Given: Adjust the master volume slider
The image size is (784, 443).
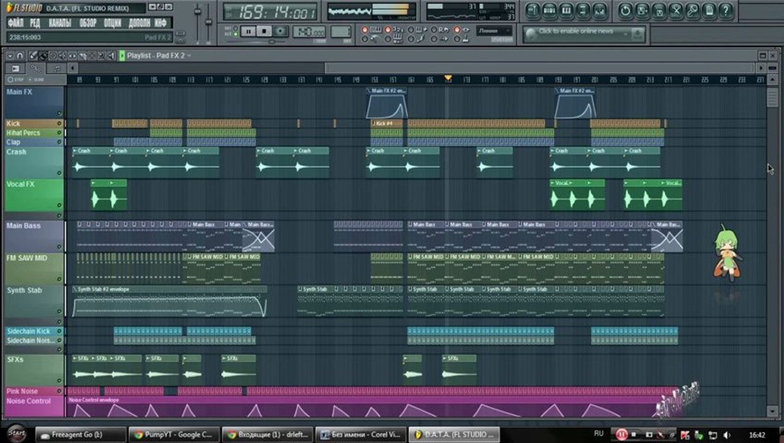Looking at the screenshot, I should pos(198,12).
